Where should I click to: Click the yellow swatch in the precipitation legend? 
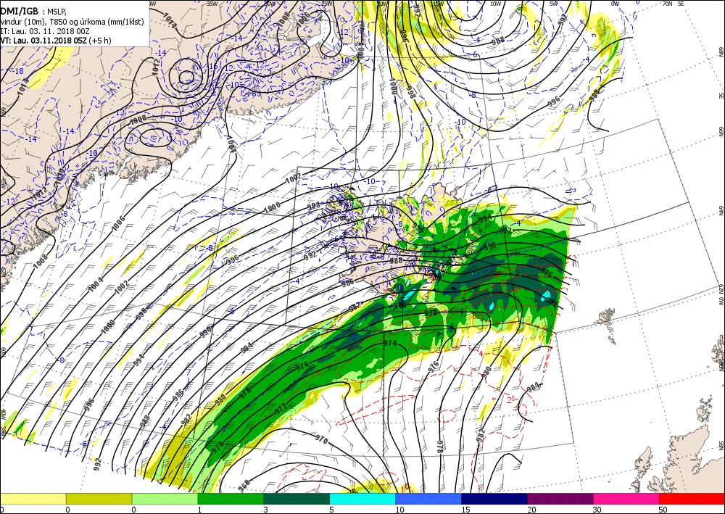click(33, 499)
